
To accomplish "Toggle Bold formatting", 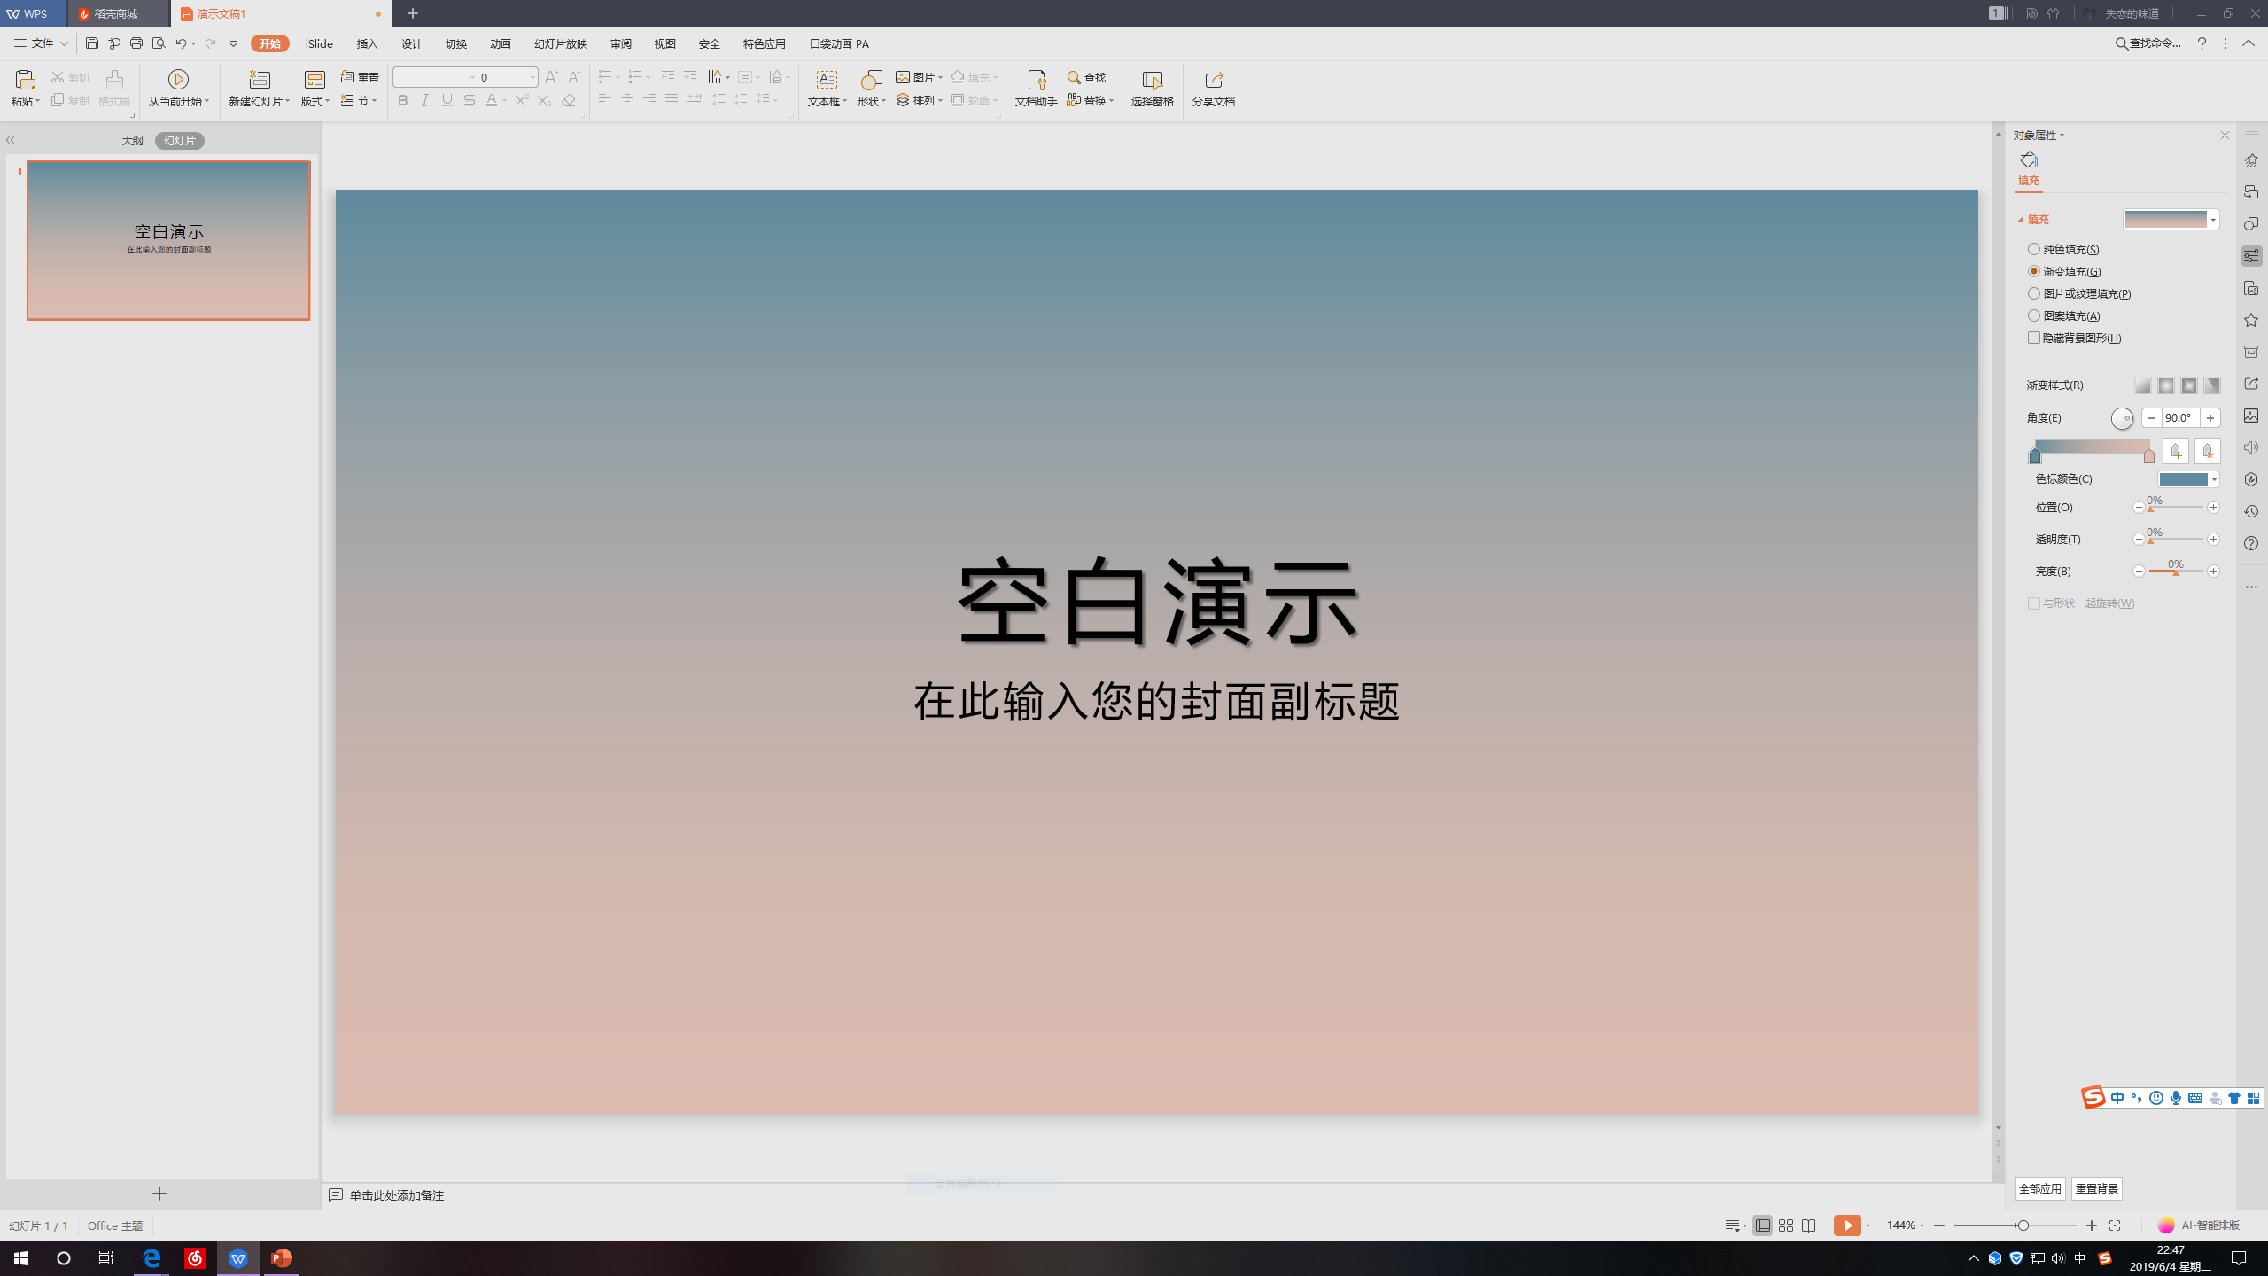I will 403,101.
